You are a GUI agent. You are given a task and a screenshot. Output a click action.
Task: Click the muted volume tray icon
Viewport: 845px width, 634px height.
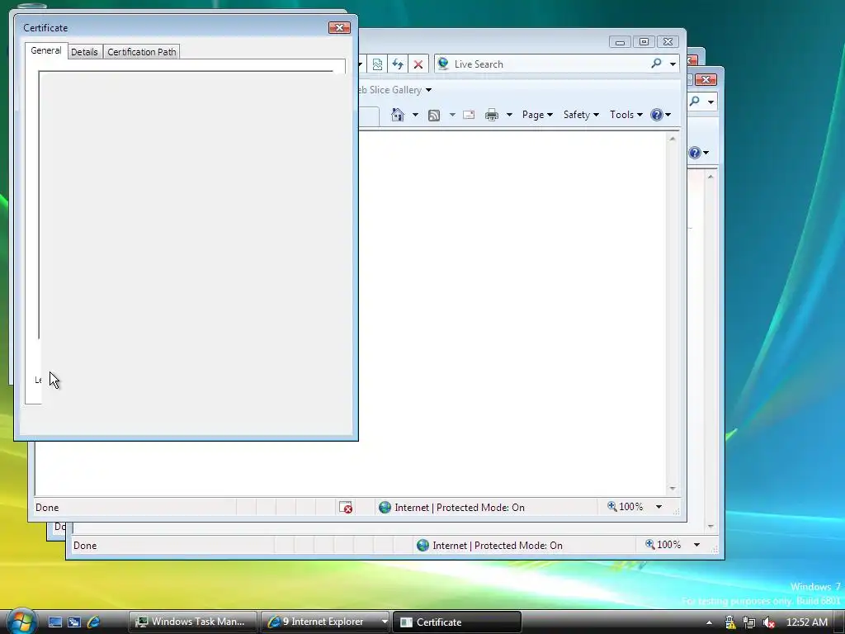point(768,622)
